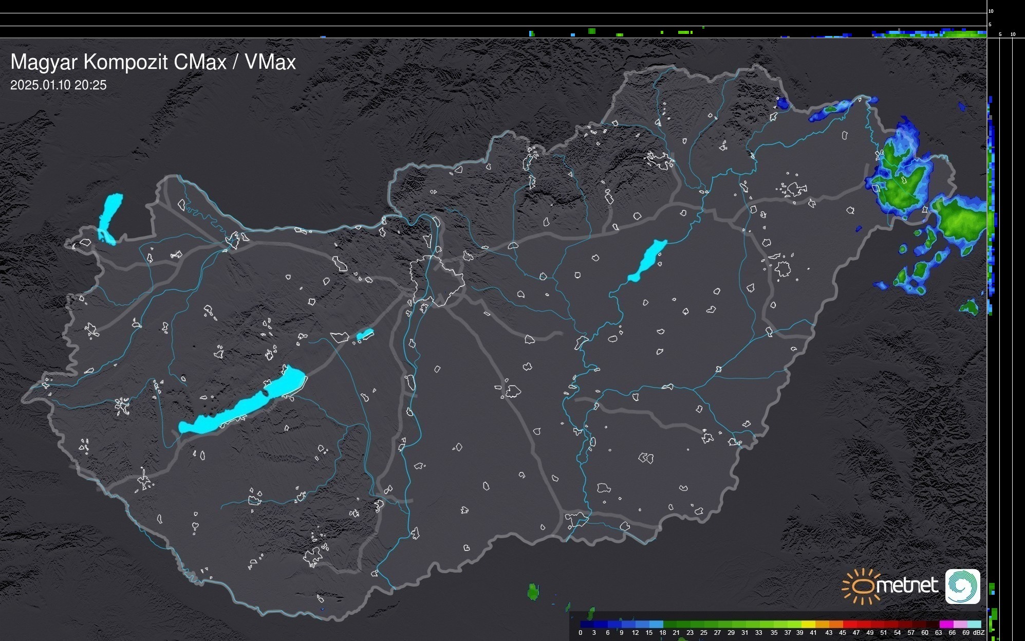Click the dark blue echo on northern border
The height and width of the screenshot is (641, 1025).
(x=782, y=103)
